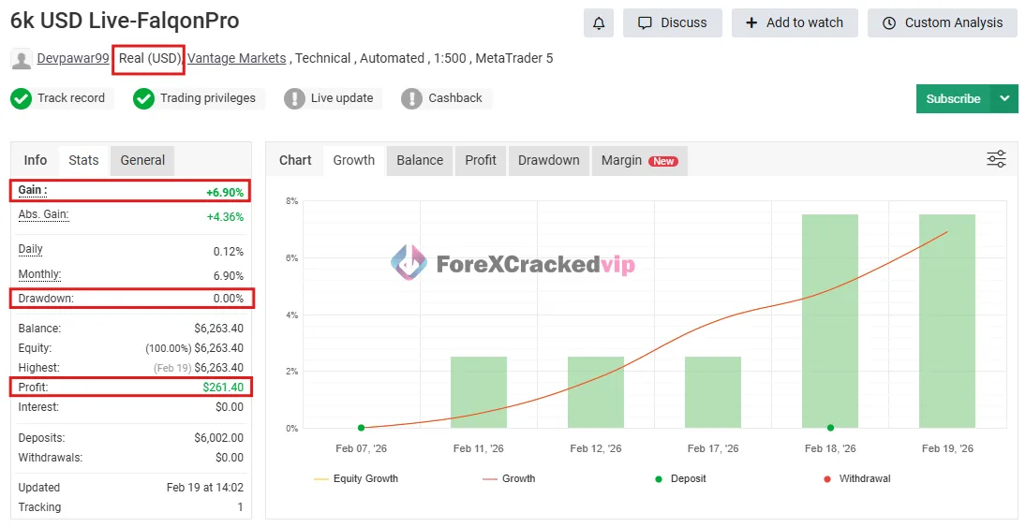Click the Cashback warning icon
Viewport: 1026px width, 527px height.
411,98
